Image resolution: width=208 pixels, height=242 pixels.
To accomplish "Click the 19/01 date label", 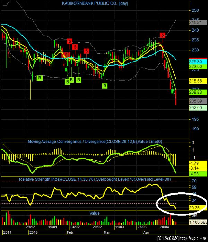I will (x=52, y=227).
